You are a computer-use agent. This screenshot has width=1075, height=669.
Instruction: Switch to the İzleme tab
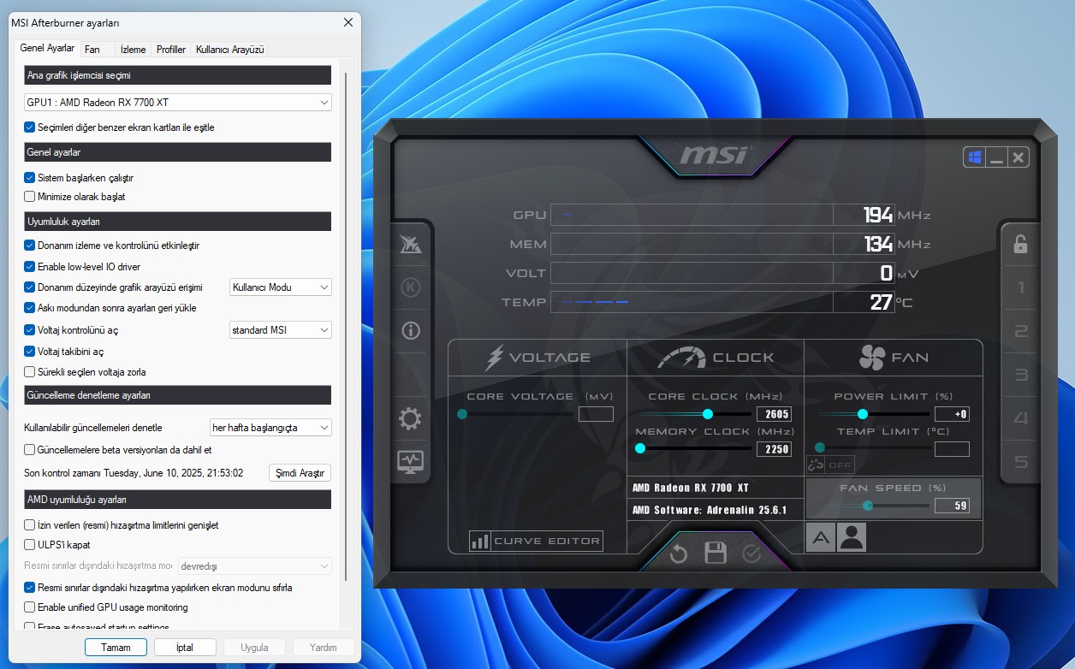pyautogui.click(x=134, y=50)
